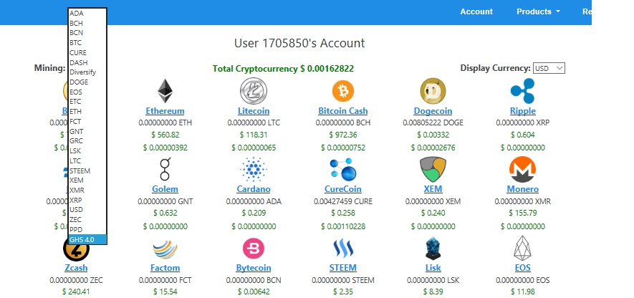The height and width of the screenshot is (298, 634).
Task: Select DOGE in the mining list
Action: point(87,82)
